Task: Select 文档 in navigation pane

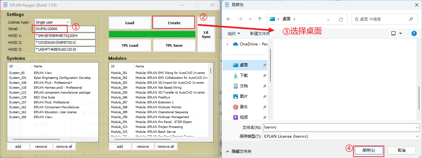Action: 245,86
